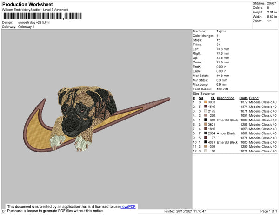Click the Max Jump value 6.9 mm
This screenshot has width=279, height=215.
click(222, 84)
